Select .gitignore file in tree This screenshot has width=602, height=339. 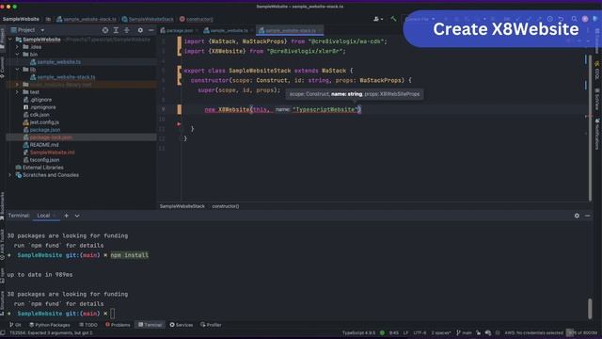point(40,100)
